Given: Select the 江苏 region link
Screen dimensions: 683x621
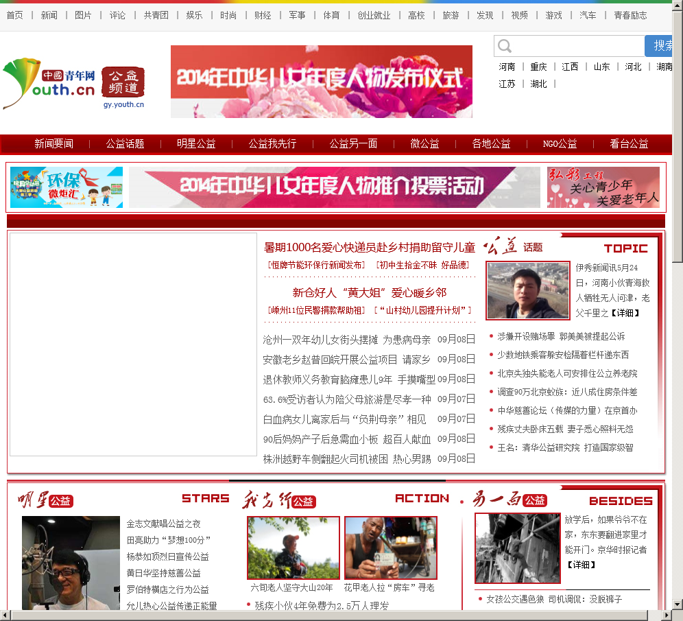Looking at the screenshot, I should pos(507,84).
